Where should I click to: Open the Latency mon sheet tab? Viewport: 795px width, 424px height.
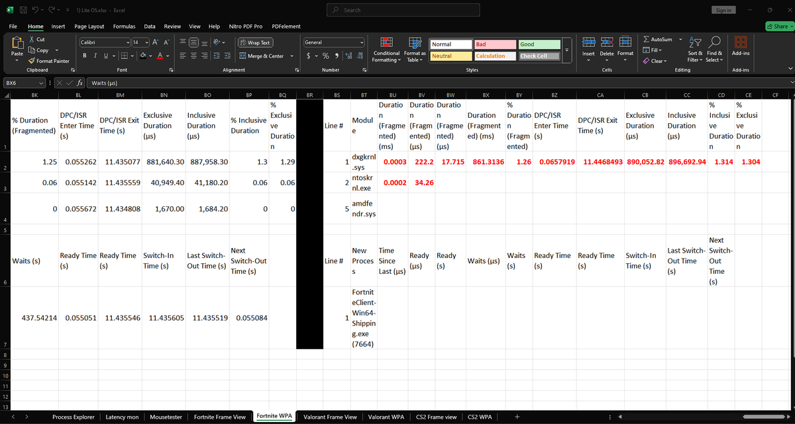pyautogui.click(x=123, y=417)
